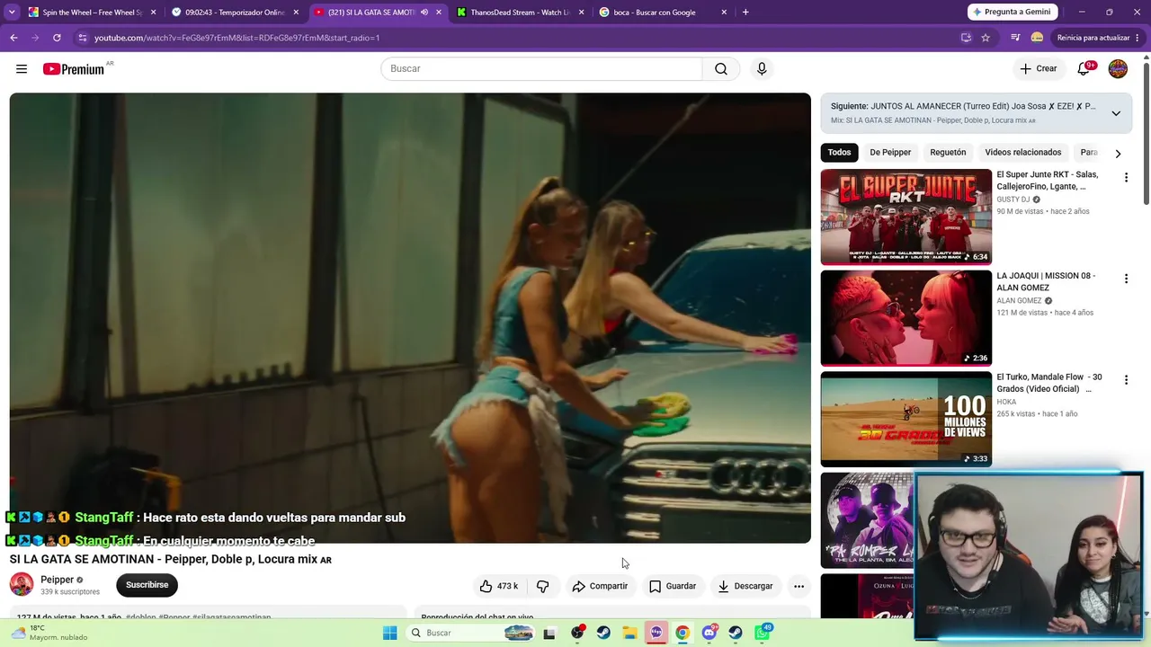Mute the playing YouTube tab audio
This screenshot has height=647, width=1151.
(x=424, y=13)
